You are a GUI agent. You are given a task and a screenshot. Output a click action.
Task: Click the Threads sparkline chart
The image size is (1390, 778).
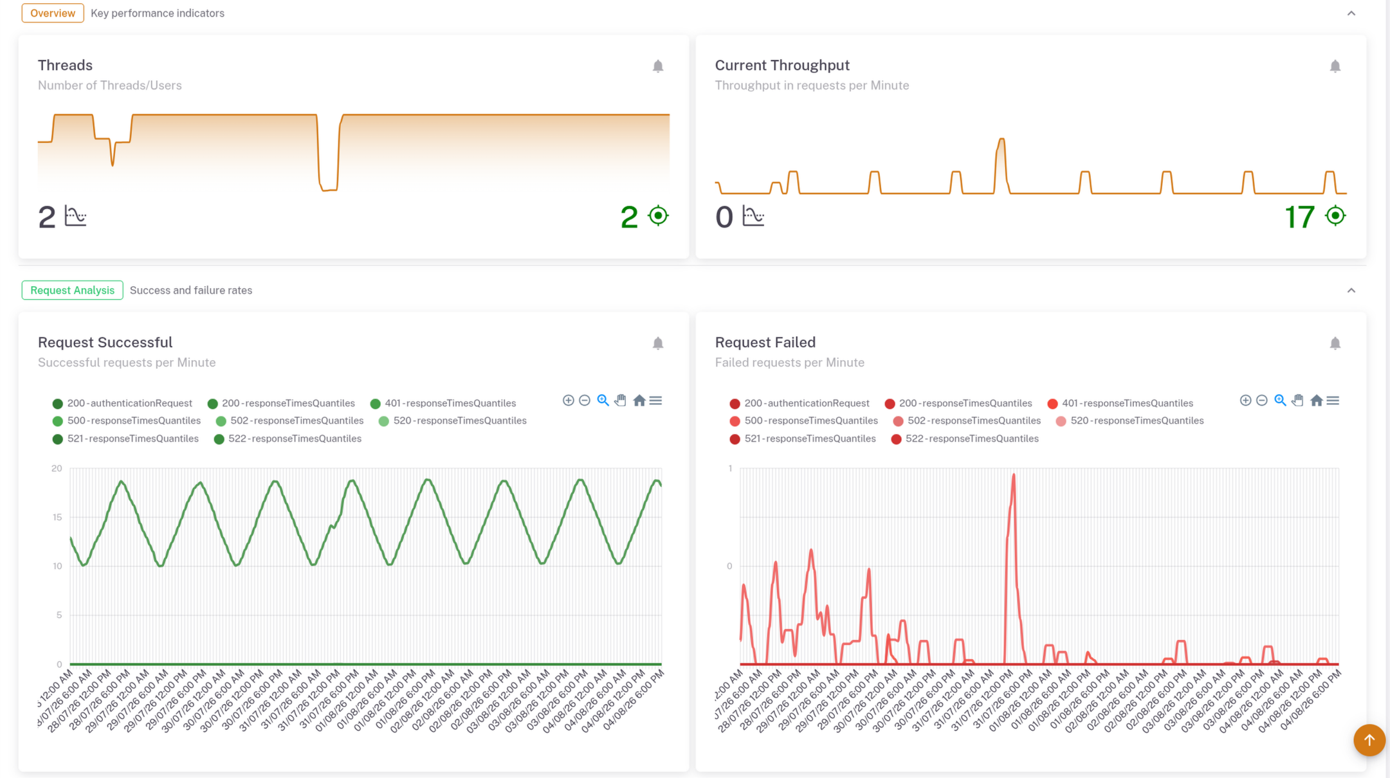(x=354, y=152)
